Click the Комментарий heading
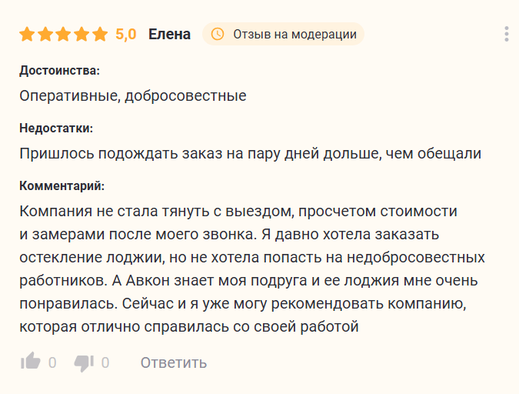Viewport: 519px width, 394px height. click(62, 186)
